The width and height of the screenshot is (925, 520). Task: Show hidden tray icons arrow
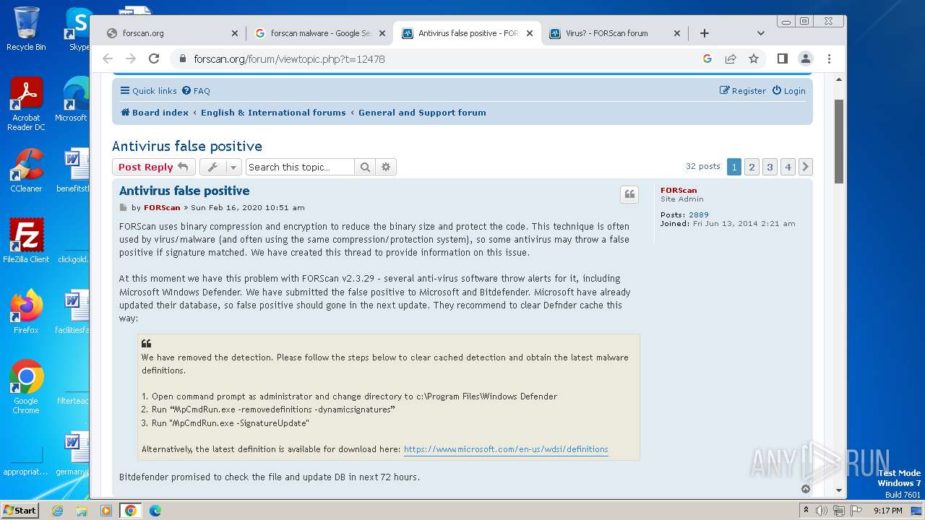(x=806, y=511)
